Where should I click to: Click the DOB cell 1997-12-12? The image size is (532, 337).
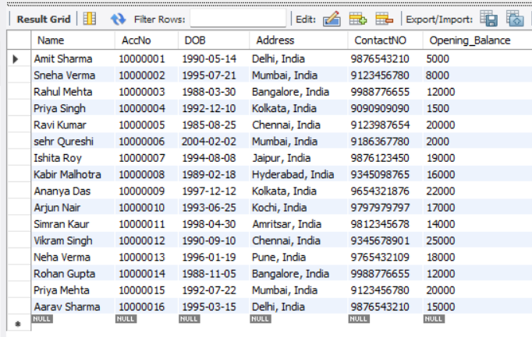point(214,191)
